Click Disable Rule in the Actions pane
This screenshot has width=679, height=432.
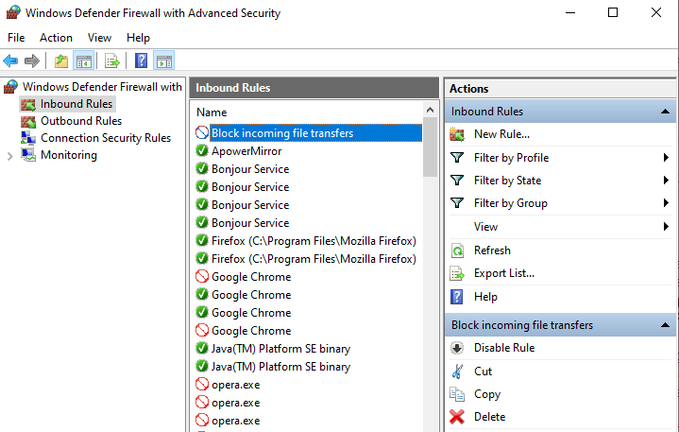[503, 348]
